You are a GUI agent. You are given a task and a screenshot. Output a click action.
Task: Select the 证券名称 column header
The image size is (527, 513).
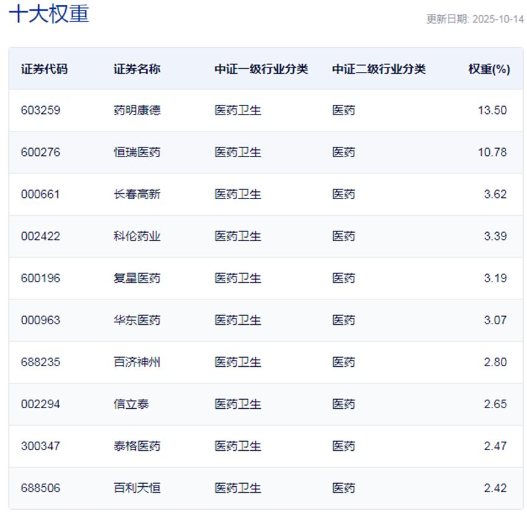pyautogui.click(x=137, y=69)
